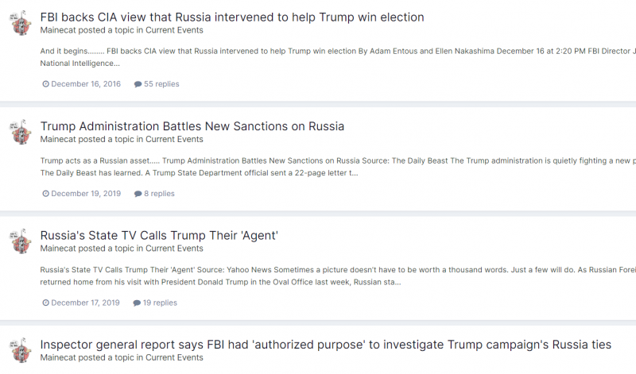Open Mainecat avatar beside Trump Administration Battles topic
The height and width of the screenshot is (374, 636).
tap(21, 133)
